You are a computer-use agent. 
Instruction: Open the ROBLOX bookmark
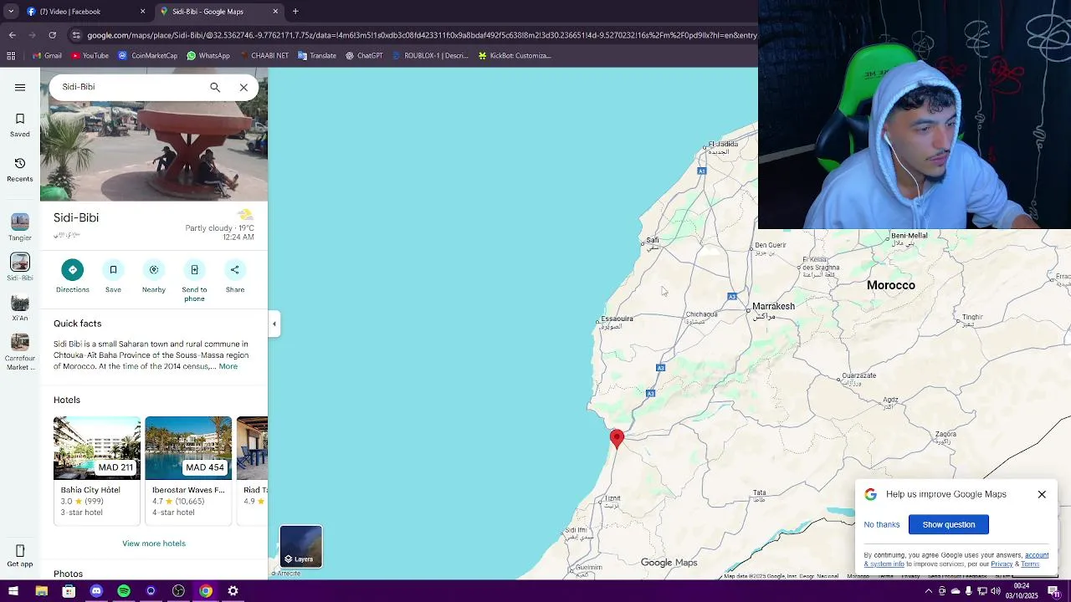point(430,56)
